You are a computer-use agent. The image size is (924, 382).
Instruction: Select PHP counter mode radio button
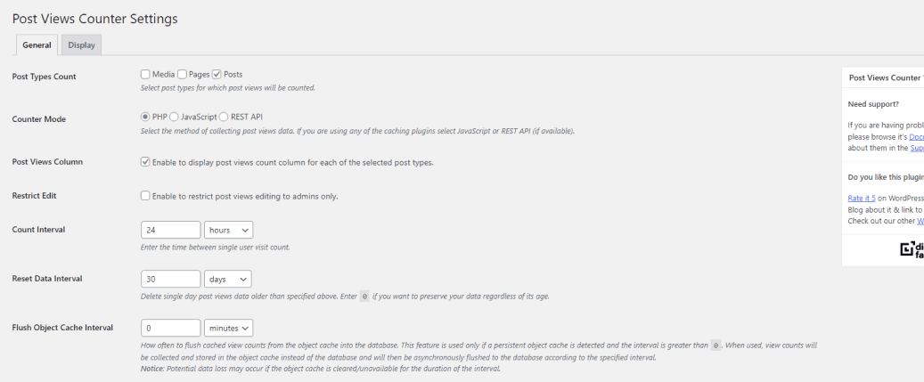tap(145, 117)
